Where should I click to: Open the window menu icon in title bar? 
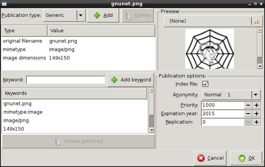pos(4,3)
